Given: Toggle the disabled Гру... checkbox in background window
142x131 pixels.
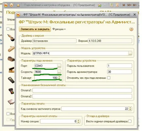Looking at the screenshot, I should (x=8, y=120).
